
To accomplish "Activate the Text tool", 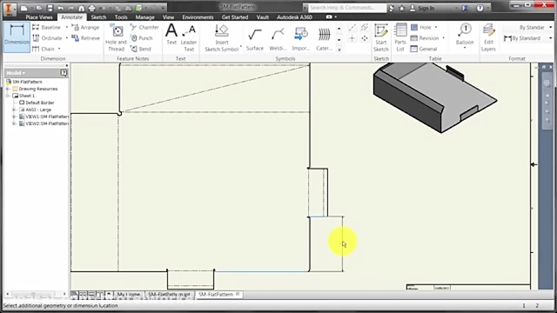I will coord(171,35).
